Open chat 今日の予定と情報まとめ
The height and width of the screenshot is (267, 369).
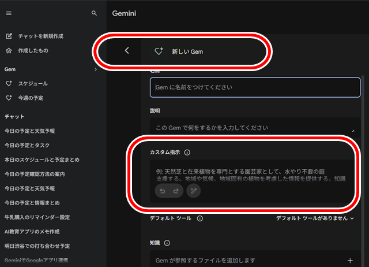tap(32, 203)
